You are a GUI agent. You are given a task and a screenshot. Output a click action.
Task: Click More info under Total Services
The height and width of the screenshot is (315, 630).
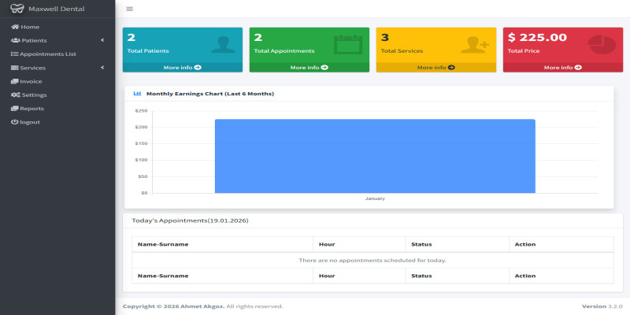pos(436,68)
